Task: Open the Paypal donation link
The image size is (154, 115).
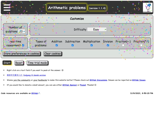Action: (x=83, y=85)
